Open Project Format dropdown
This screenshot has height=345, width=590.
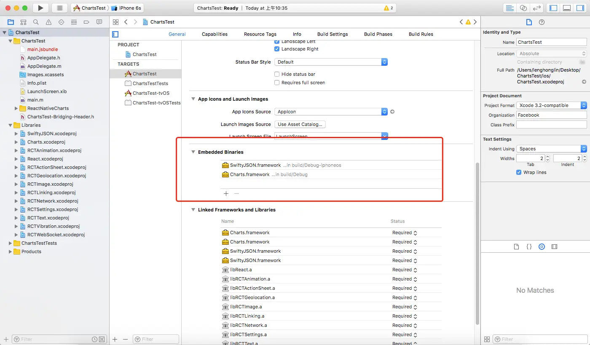(x=552, y=105)
